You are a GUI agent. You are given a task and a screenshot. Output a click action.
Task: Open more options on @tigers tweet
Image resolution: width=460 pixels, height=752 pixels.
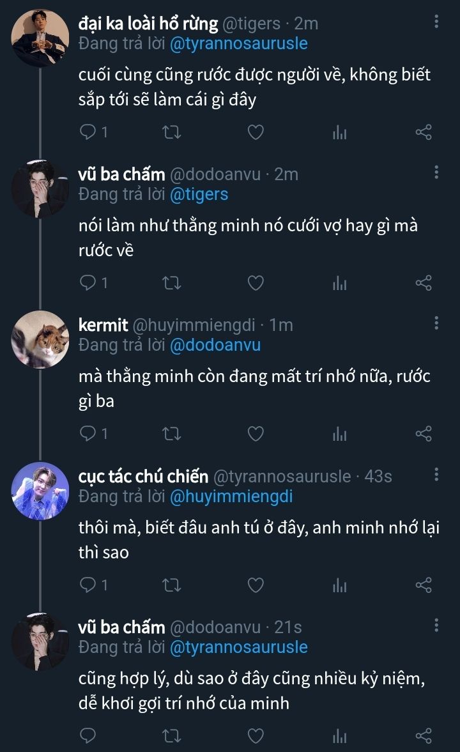436,22
